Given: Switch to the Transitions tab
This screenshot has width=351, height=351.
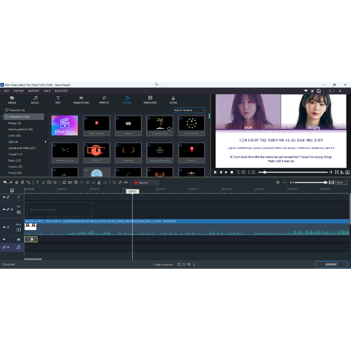Looking at the screenshot, I should [81, 100].
